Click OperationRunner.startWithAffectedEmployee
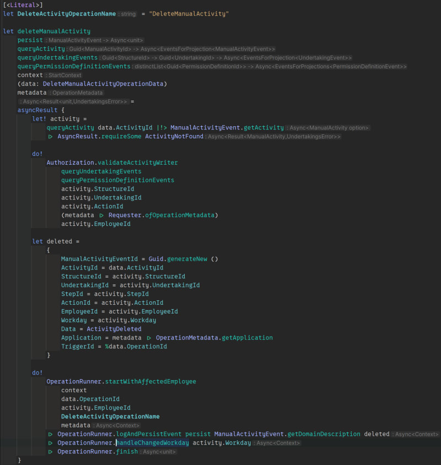 click(121, 381)
